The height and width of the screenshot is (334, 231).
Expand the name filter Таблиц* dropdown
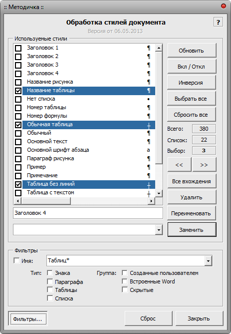click(x=208, y=261)
